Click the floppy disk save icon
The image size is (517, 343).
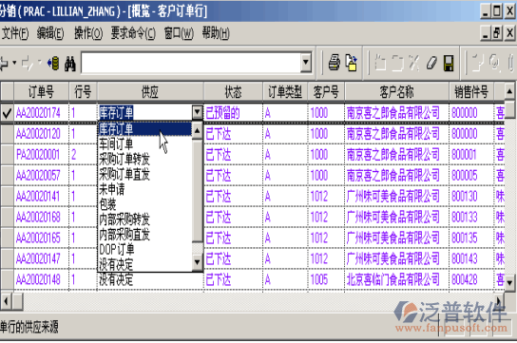(x=449, y=63)
